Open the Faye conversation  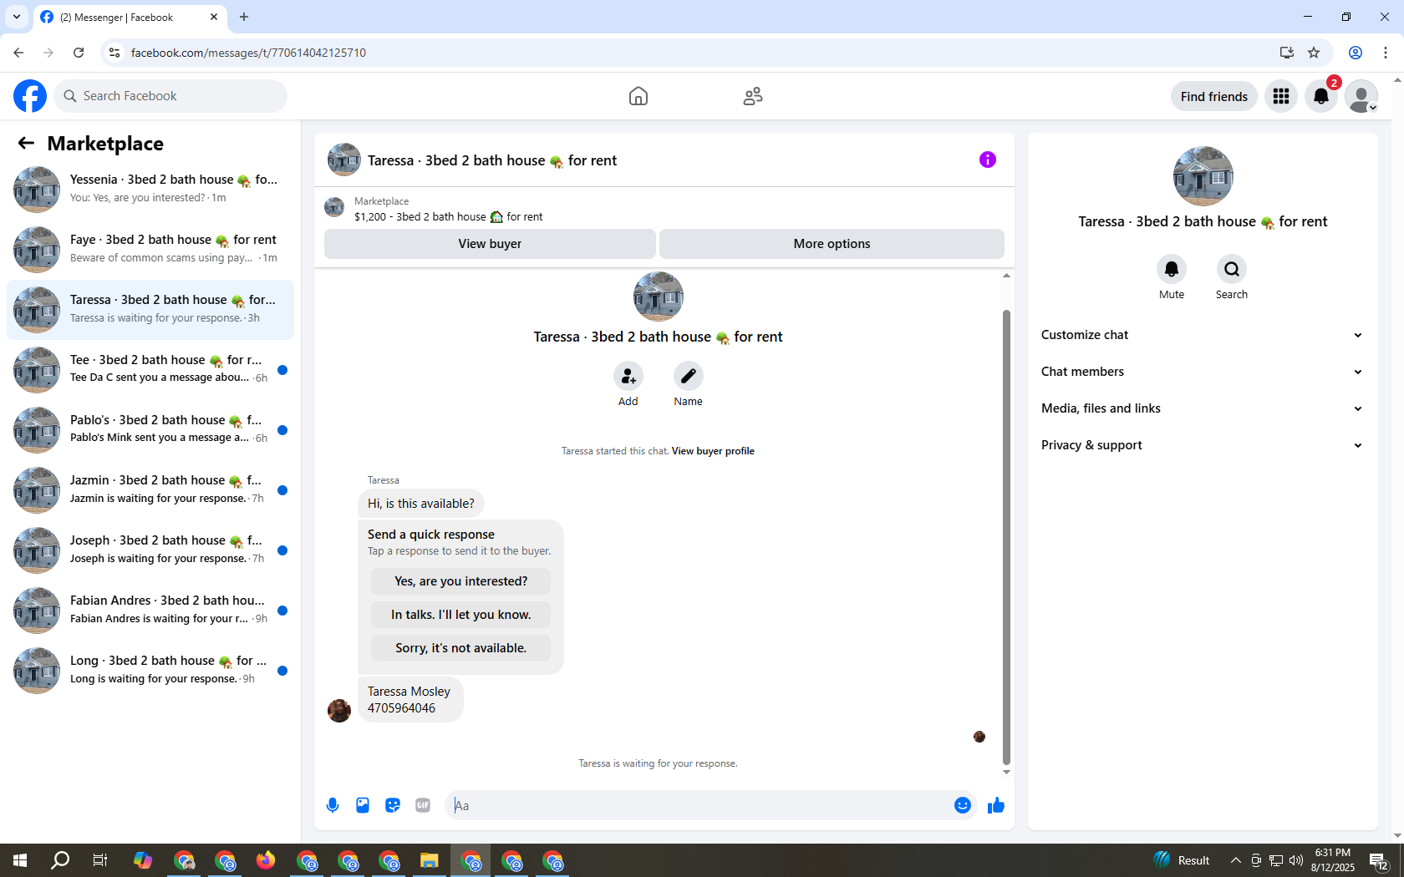click(150, 249)
